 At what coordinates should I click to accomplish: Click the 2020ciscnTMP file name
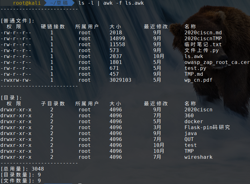point(203,39)
